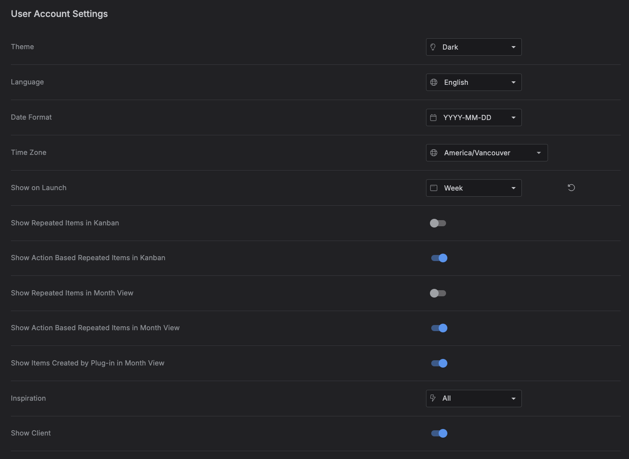
Task: Click the Show Repeated Items in Kanban label
Action: 65,223
